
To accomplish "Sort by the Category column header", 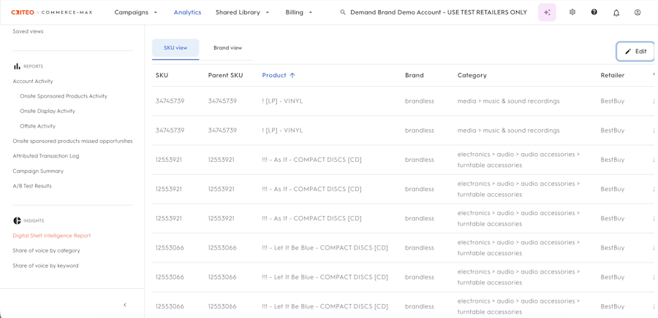I will click(x=472, y=75).
